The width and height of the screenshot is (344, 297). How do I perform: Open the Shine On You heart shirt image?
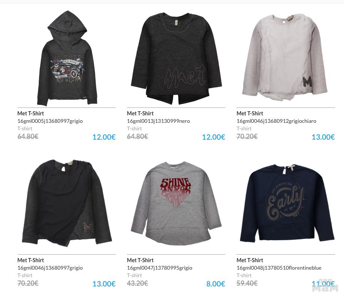176,203
